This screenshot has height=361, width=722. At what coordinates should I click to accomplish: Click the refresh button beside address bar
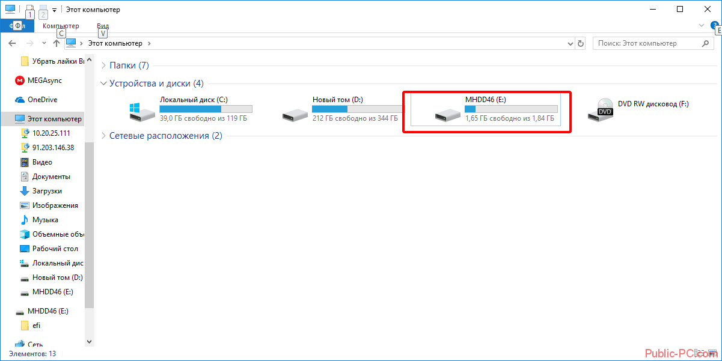580,43
